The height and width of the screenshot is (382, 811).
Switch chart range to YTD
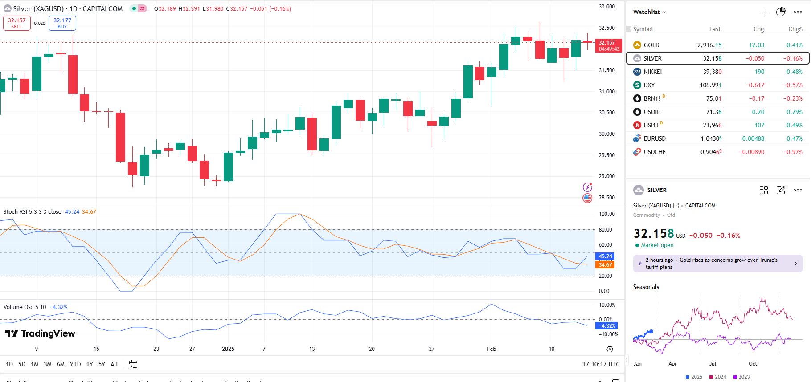tap(75, 364)
